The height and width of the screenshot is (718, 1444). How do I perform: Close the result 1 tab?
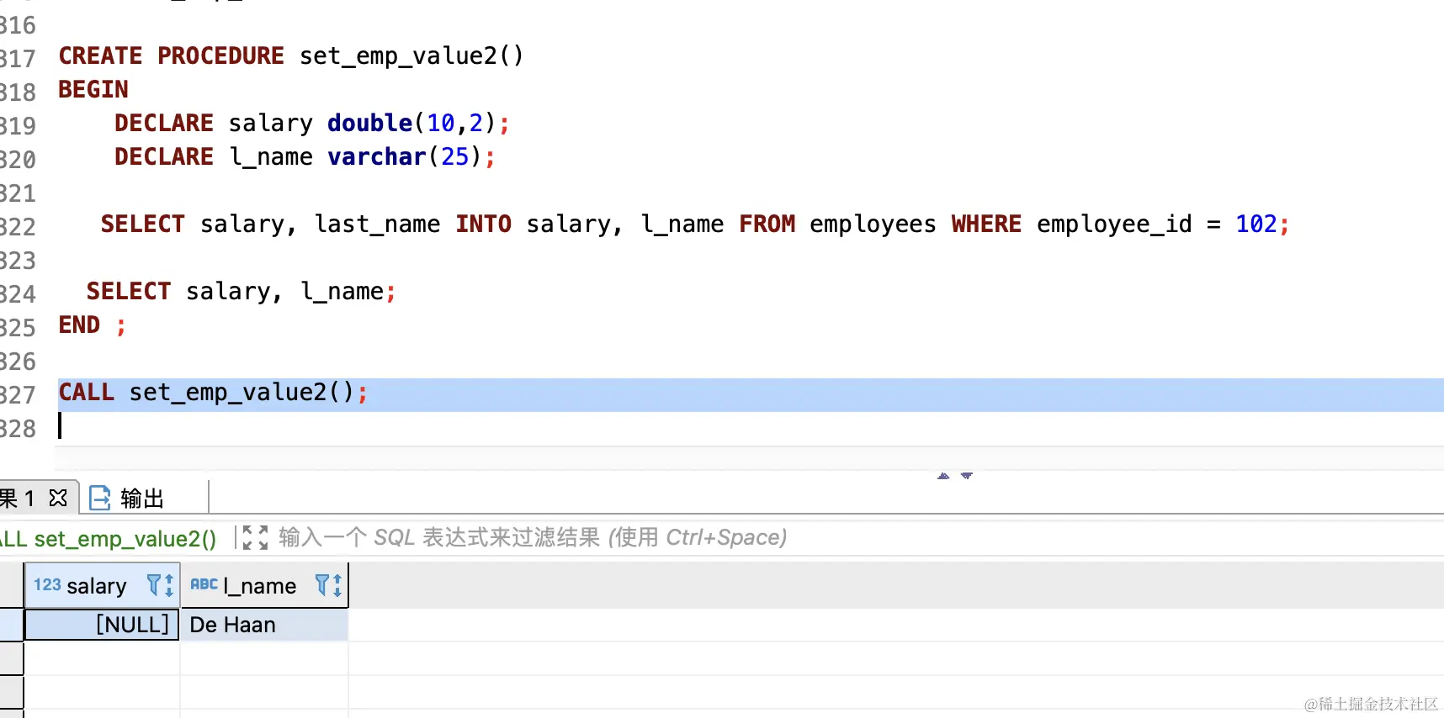(x=58, y=498)
